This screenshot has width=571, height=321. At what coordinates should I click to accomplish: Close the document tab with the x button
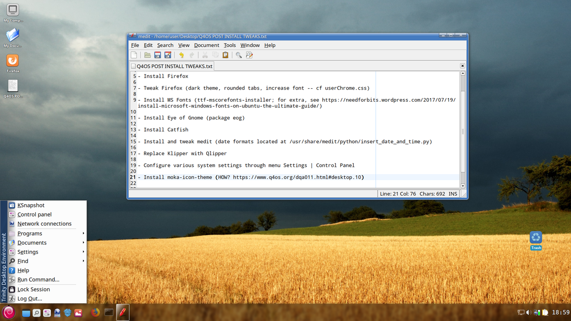(463, 66)
